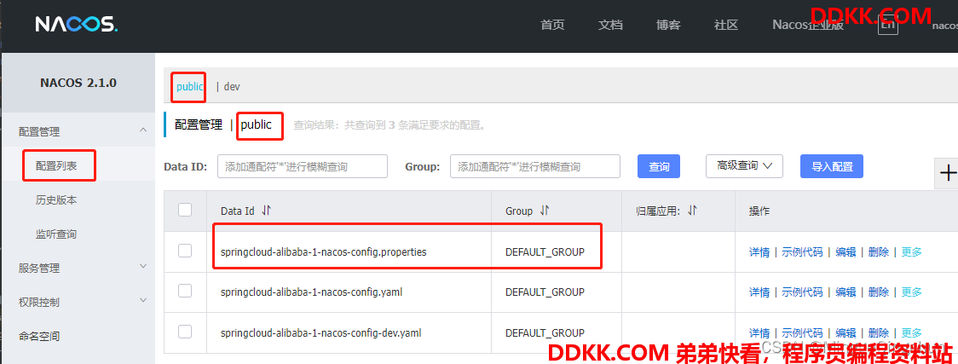Go to 首页 in top navigation
This screenshot has height=364, width=958.
tap(552, 25)
